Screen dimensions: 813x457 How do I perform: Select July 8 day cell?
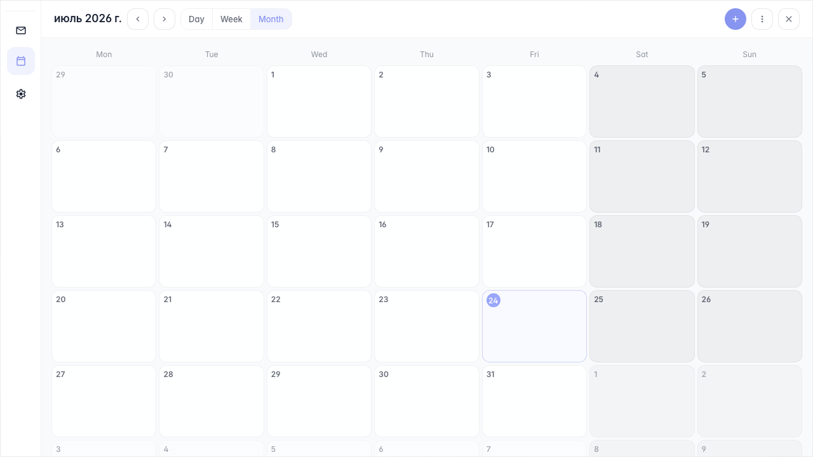pyautogui.click(x=319, y=176)
